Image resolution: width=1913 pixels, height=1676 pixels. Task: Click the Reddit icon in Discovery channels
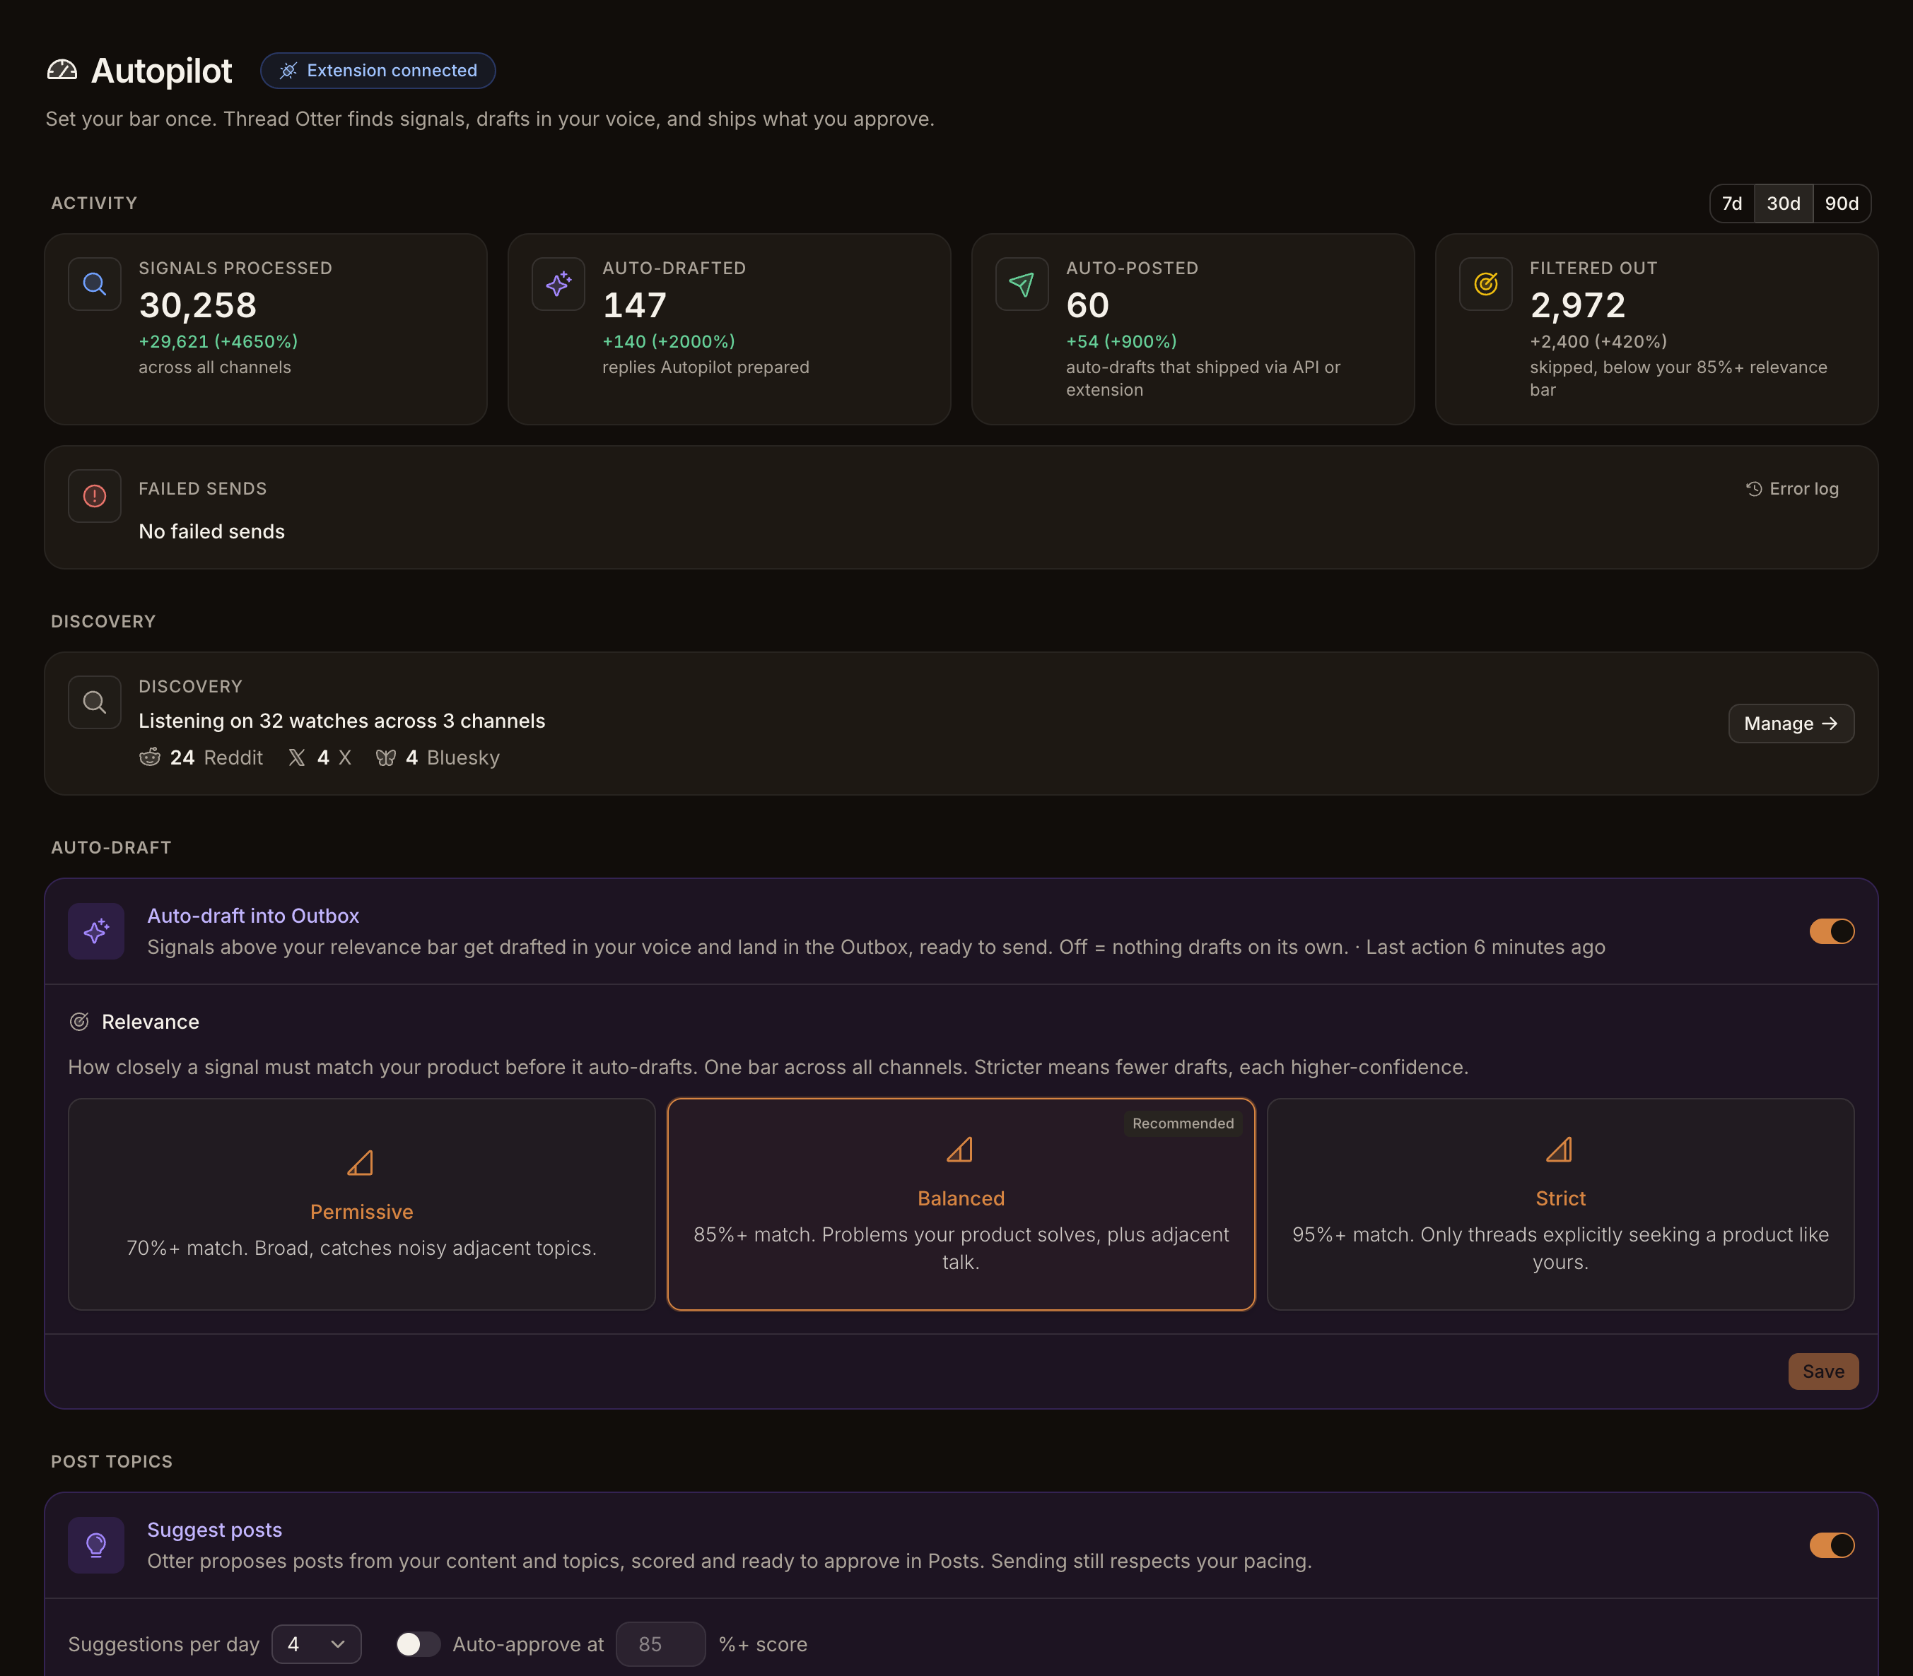150,757
